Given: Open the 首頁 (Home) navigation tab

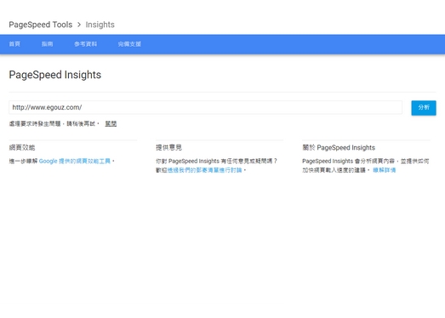Looking at the screenshot, I should click(x=14, y=44).
